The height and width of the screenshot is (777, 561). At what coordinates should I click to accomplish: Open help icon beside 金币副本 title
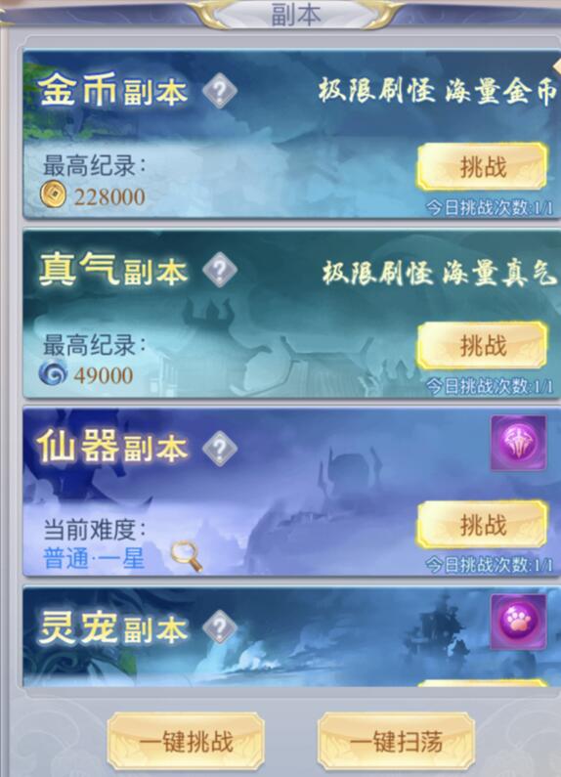(x=220, y=91)
